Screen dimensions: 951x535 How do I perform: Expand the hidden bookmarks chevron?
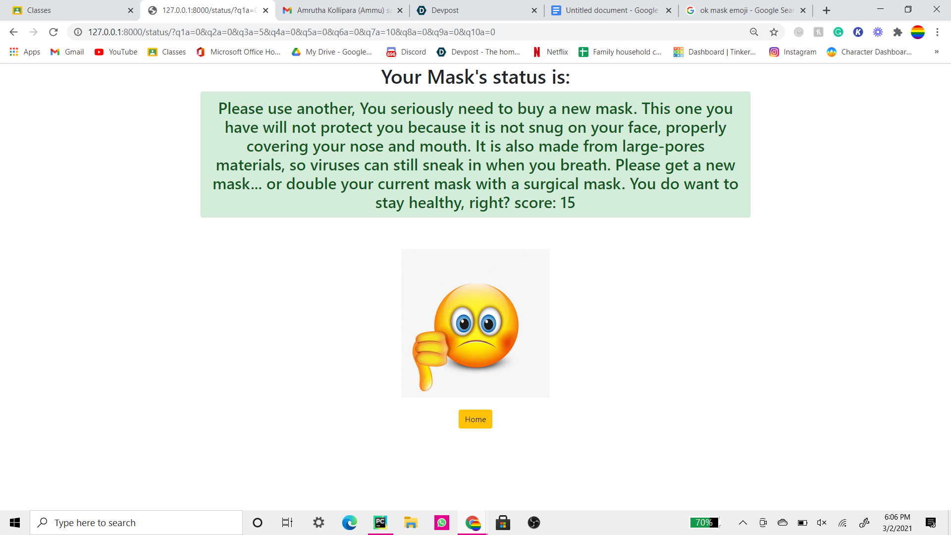click(936, 52)
